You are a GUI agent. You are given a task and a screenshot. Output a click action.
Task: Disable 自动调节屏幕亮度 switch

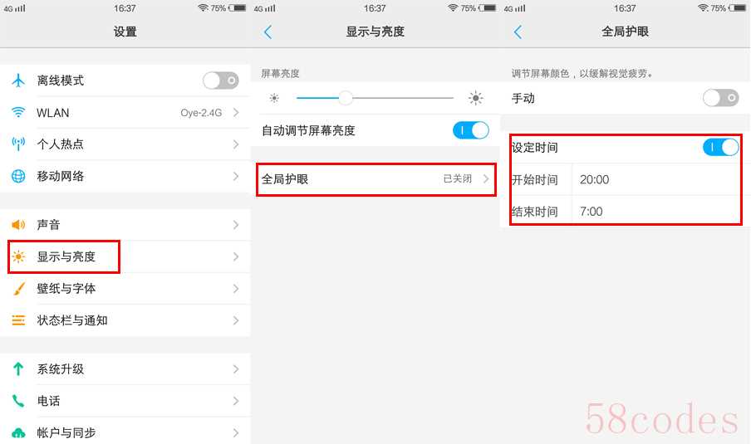[471, 130]
